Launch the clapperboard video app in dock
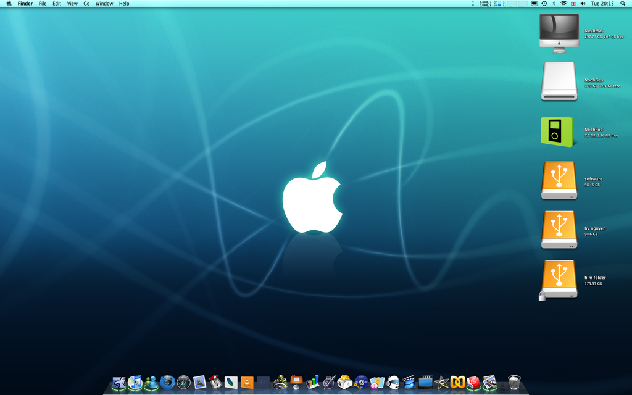The image size is (632, 395). coord(409,382)
